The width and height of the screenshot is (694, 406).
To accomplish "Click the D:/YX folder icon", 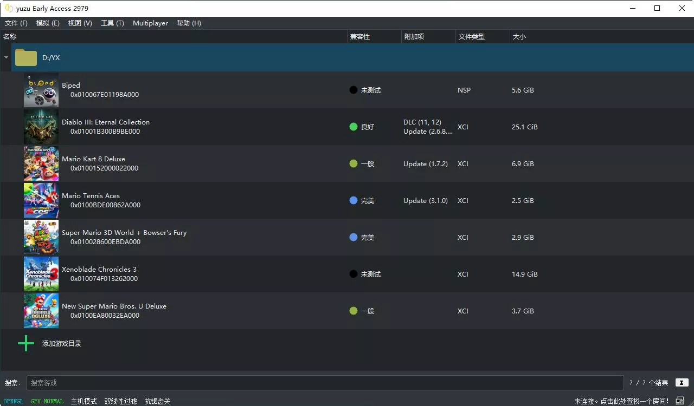I will [x=26, y=57].
